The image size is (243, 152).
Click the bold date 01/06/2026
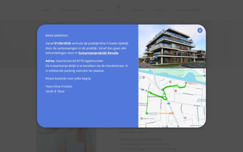coord(62,43)
